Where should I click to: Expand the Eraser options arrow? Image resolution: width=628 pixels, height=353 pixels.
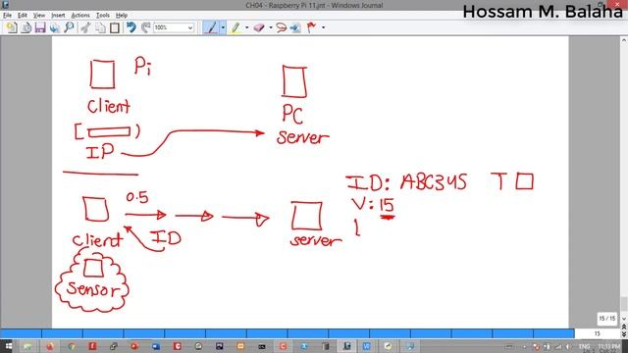[x=271, y=27]
